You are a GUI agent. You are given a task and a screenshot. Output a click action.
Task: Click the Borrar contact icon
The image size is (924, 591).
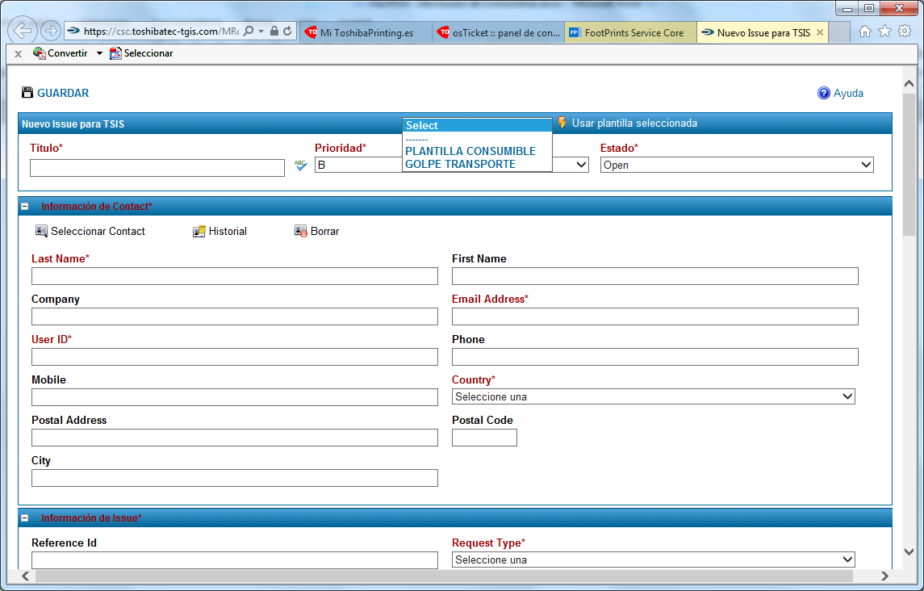(x=301, y=232)
